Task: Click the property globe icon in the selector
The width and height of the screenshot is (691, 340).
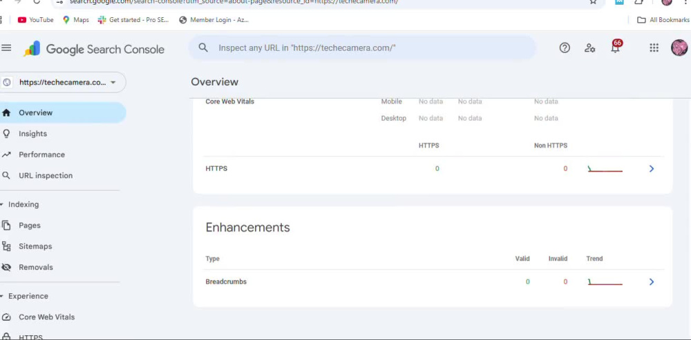Action: 7,82
